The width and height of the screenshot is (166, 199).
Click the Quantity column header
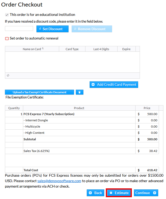click(x=14, y=108)
